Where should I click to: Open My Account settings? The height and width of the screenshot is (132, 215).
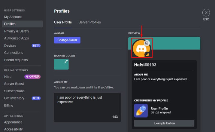pyautogui.click(x=13, y=17)
